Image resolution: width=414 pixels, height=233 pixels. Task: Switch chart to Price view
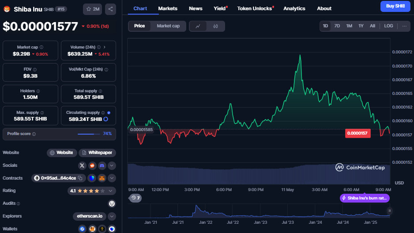click(139, 26)
